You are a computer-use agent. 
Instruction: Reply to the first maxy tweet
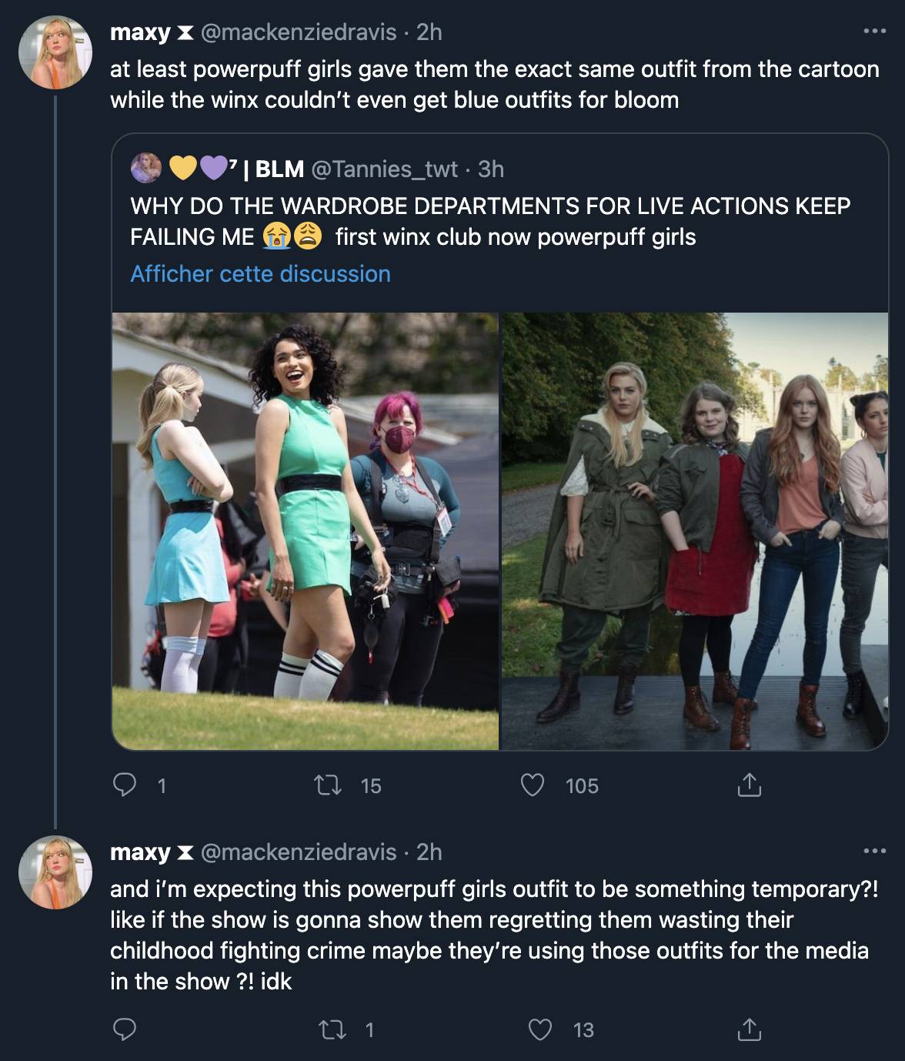(125, 785)
